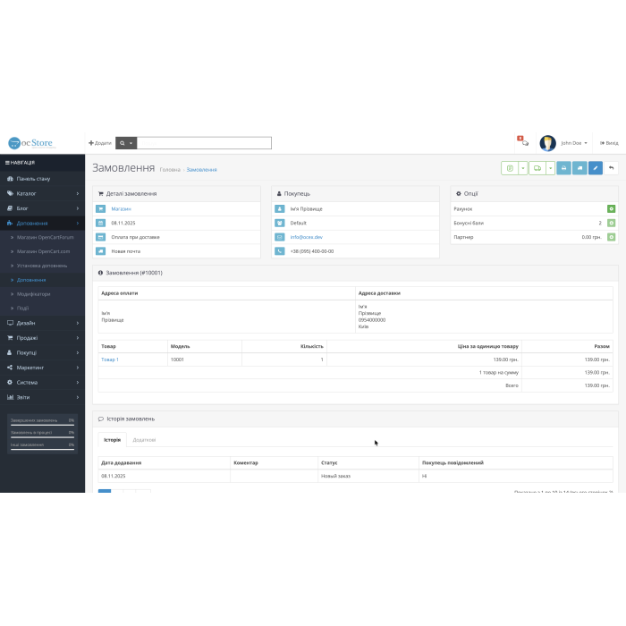This screenshot has width=626, height=626.
Task: Click the Історія замовлень panel heading
Action: (x=355, y=419)
